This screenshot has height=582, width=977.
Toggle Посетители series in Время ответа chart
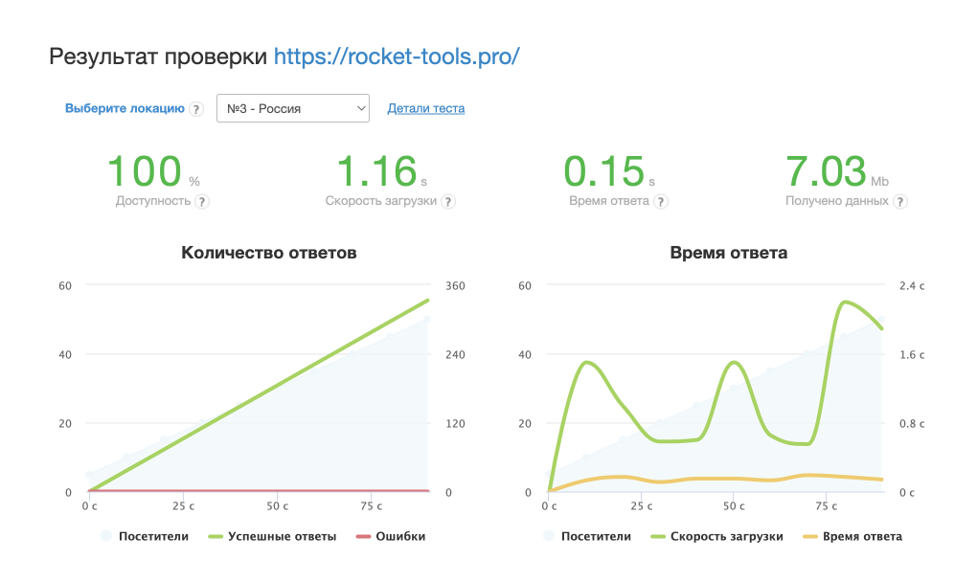coord(586,537)
